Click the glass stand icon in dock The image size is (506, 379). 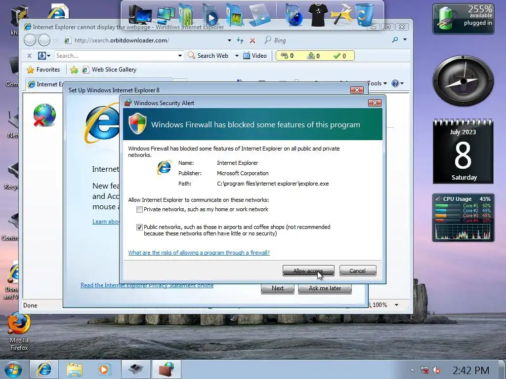click(260, 14)
